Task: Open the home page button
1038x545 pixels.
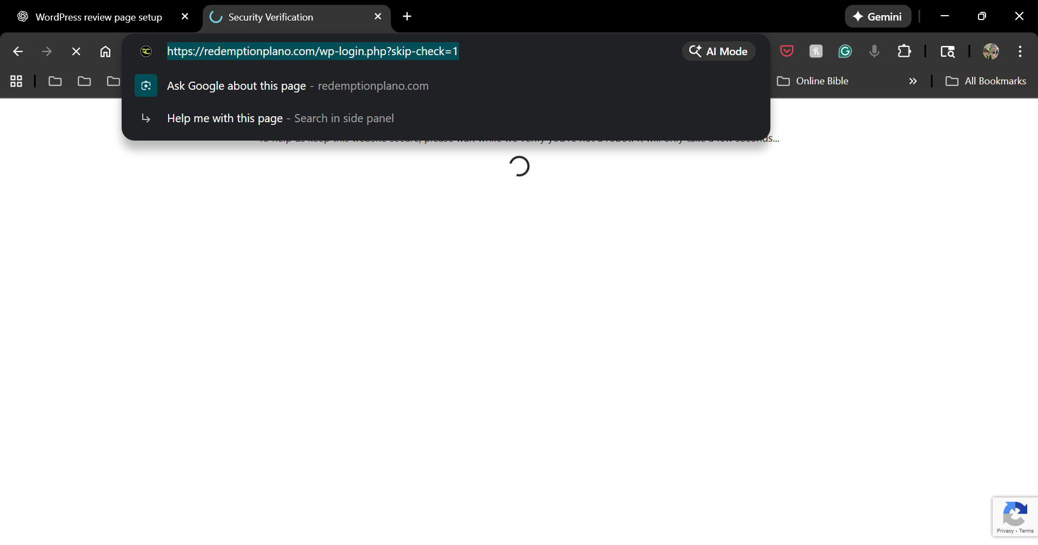Action: click(105, 51)
